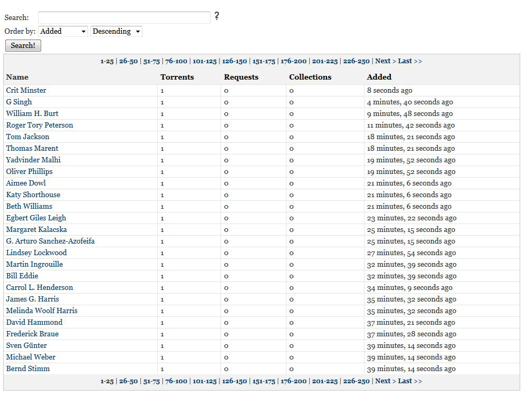Click the Search! button
Viewport: 526px width, 398px height.
[23, 46]
